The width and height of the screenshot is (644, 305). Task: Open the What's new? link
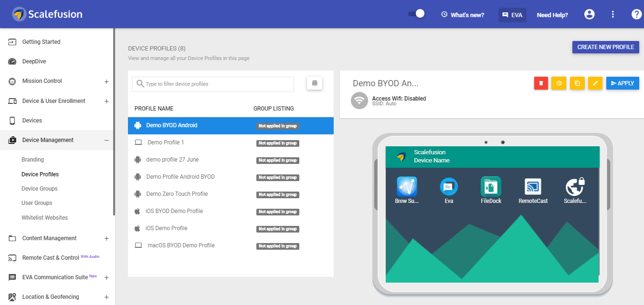[x=463, y=15]
